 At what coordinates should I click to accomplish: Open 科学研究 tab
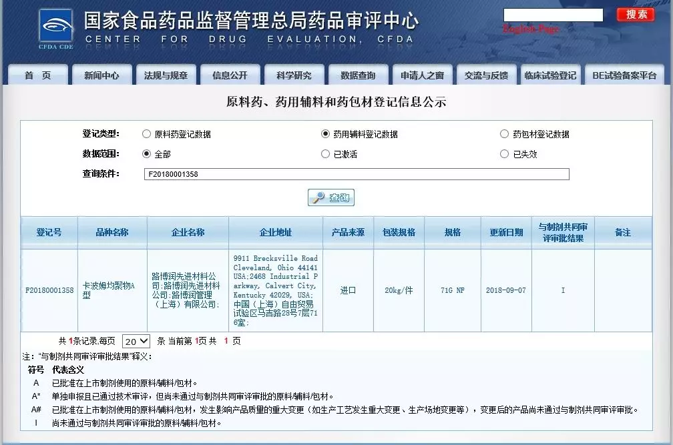(x=294, y=75)
